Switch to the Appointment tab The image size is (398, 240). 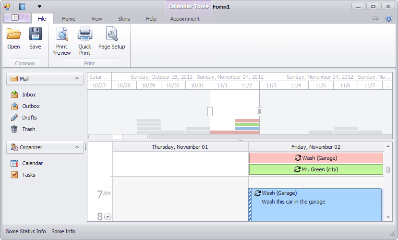point(185,19)
